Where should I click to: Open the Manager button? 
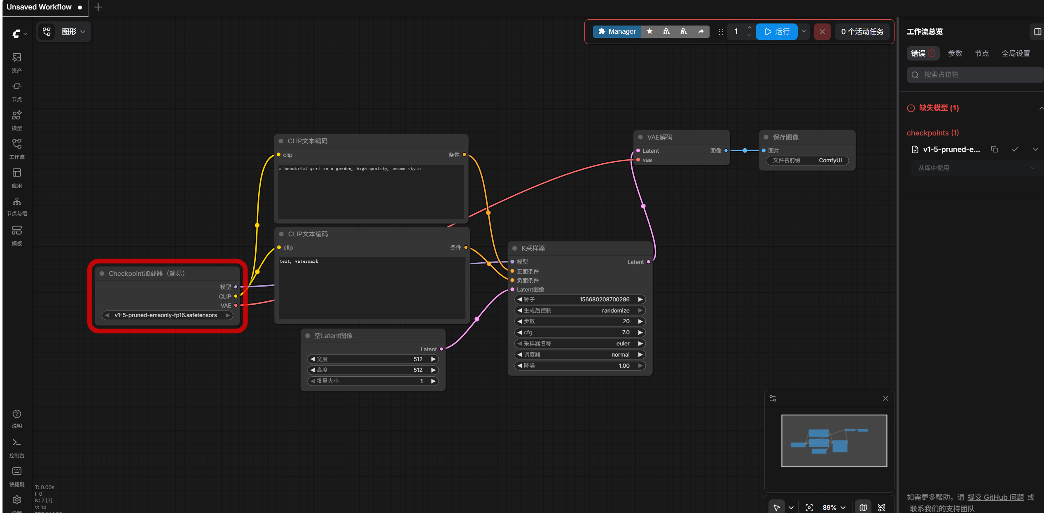[x=617, y=31]
